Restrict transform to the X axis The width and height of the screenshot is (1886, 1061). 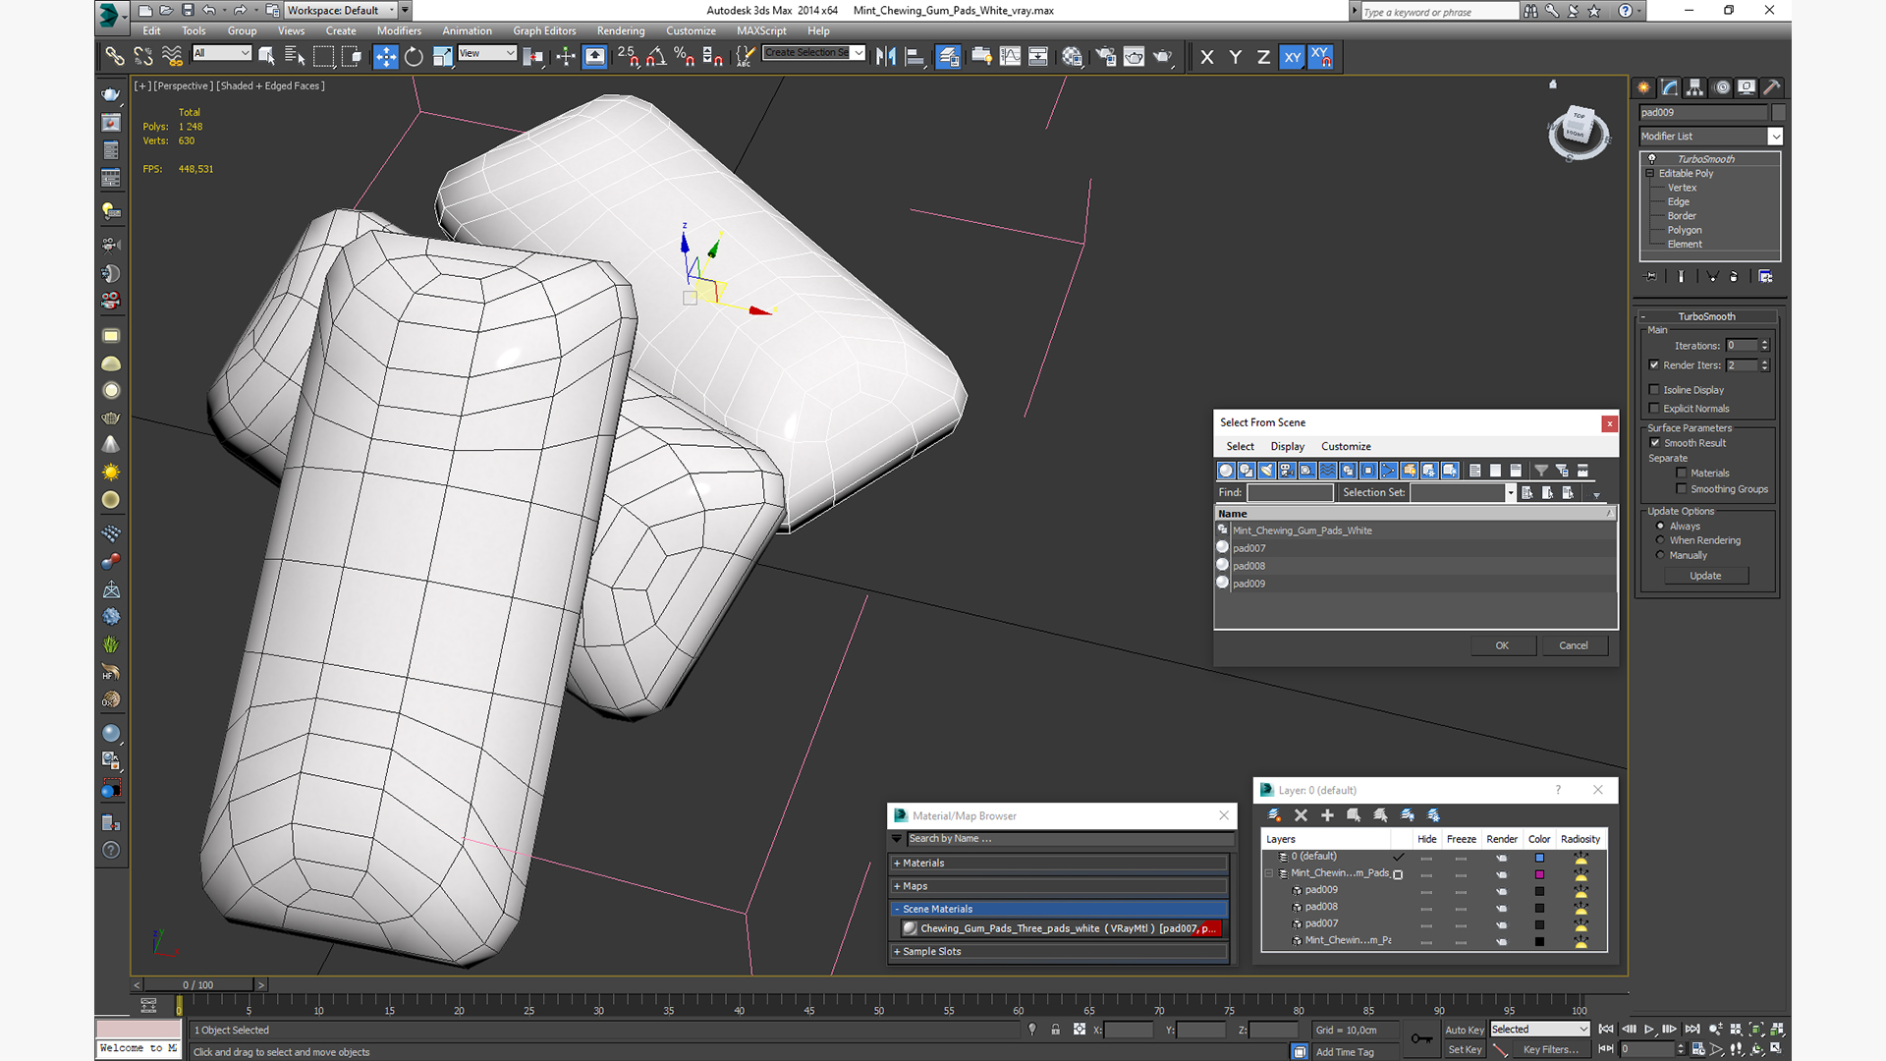(x=1207, y=57)
